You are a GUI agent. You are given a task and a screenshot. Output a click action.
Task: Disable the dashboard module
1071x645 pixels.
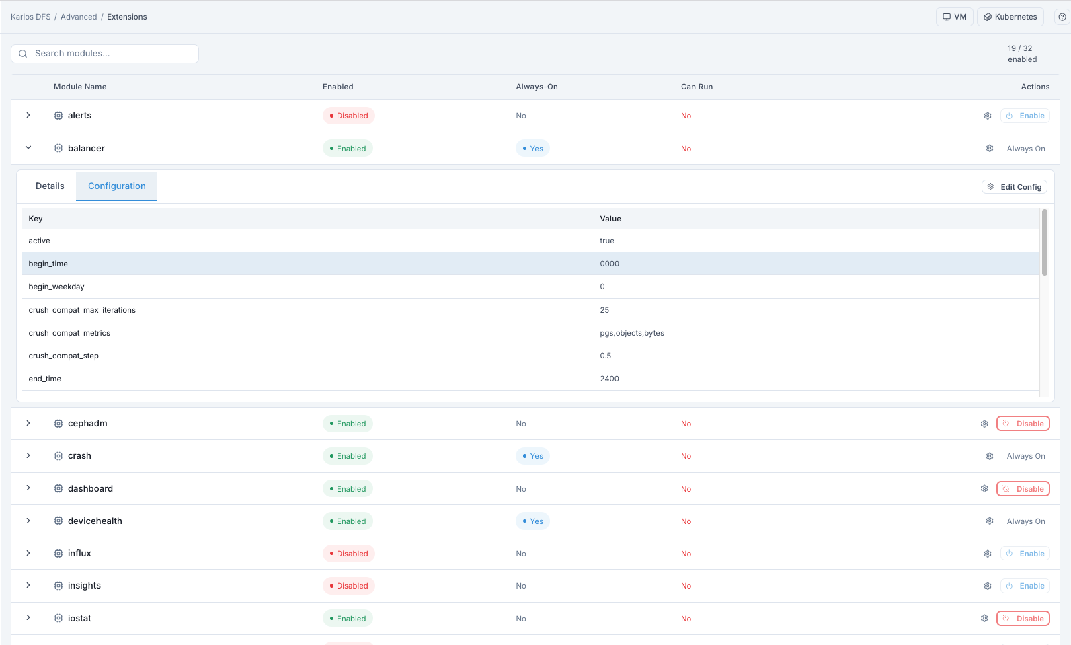pos(1023,489)
